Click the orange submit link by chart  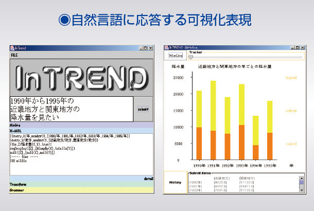[291, 111]
